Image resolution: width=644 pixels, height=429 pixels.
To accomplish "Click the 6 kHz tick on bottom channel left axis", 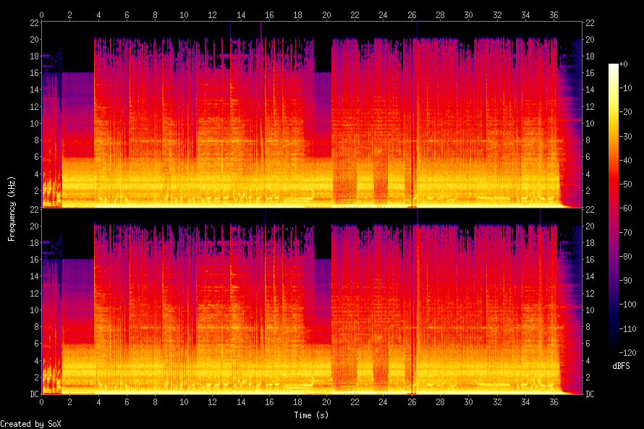I will [35, 344].
